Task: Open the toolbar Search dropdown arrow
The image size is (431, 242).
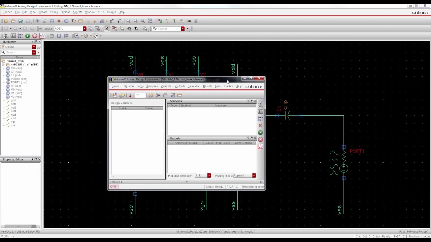Action: (x=183, y=29)
